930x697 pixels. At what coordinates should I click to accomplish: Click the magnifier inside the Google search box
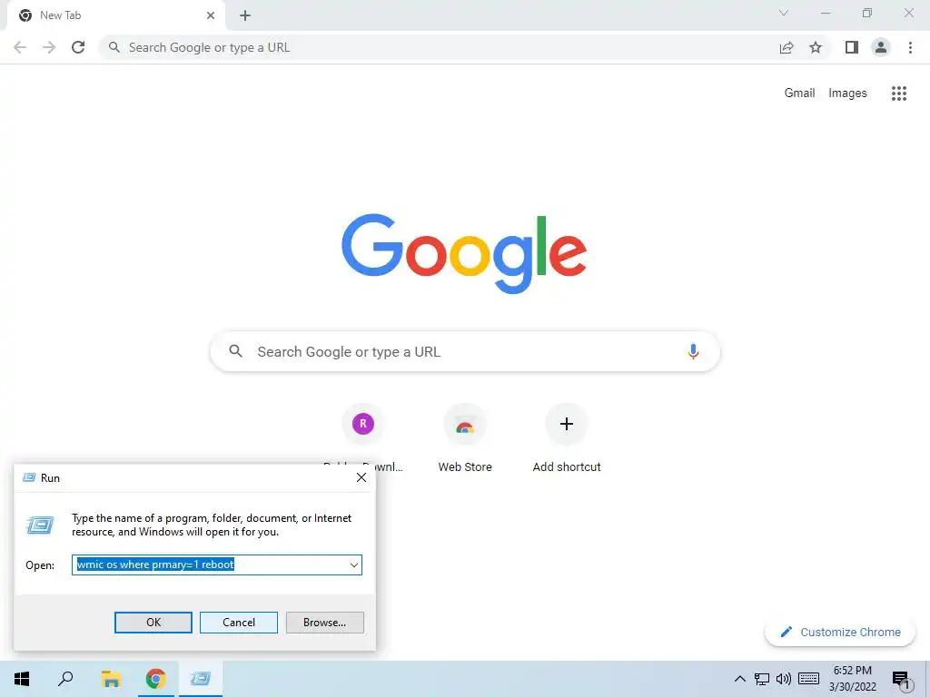coord(235,351)
